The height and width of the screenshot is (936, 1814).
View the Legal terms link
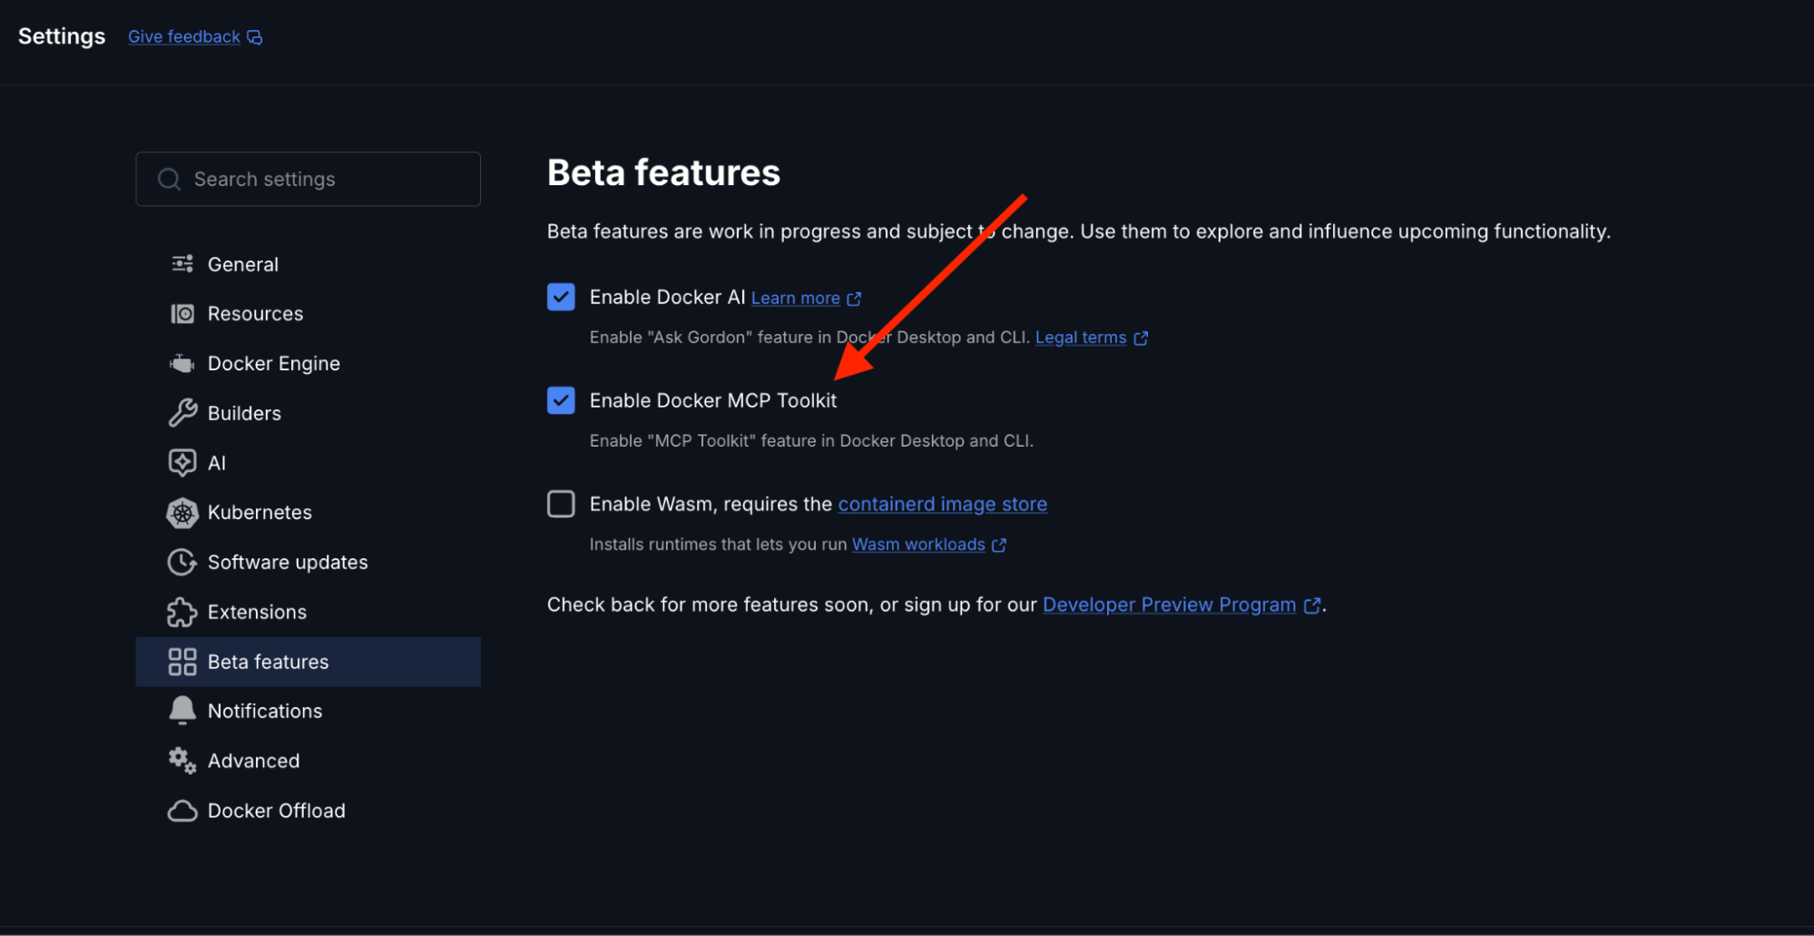(x=1080, y=338)
